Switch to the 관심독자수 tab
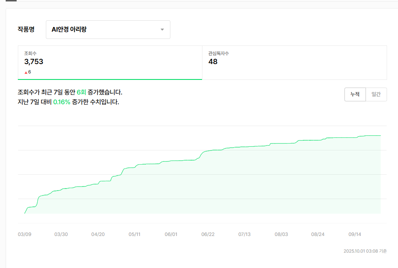 (x=294, y=62)
